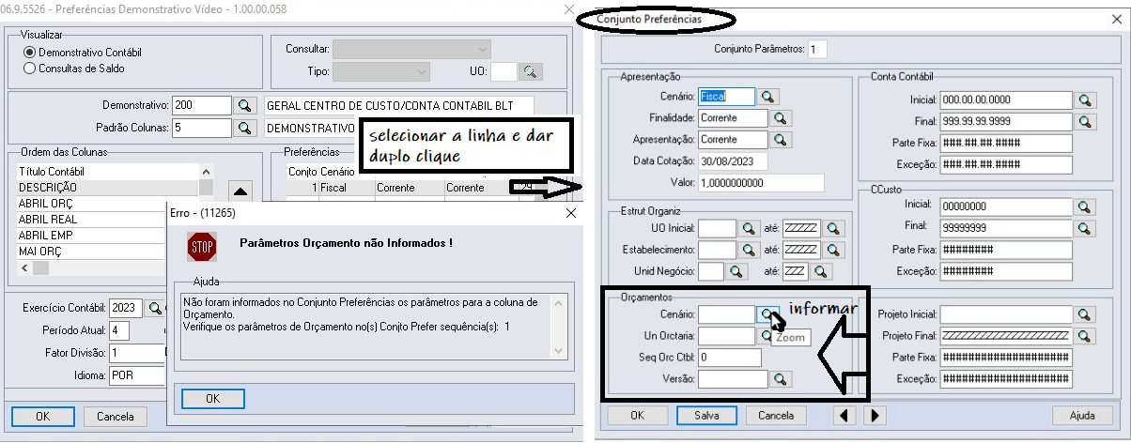Click the Conjunto Parâmetros field
Viewport: 1131px width, 443px height.
click(x=816, y=49)
